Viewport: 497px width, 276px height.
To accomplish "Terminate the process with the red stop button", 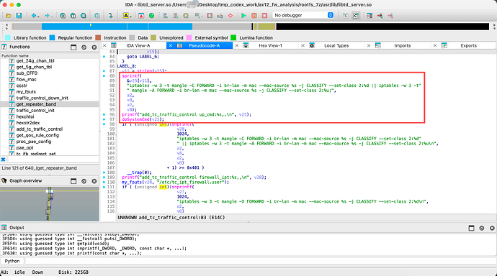I will [x=264, y=16].
